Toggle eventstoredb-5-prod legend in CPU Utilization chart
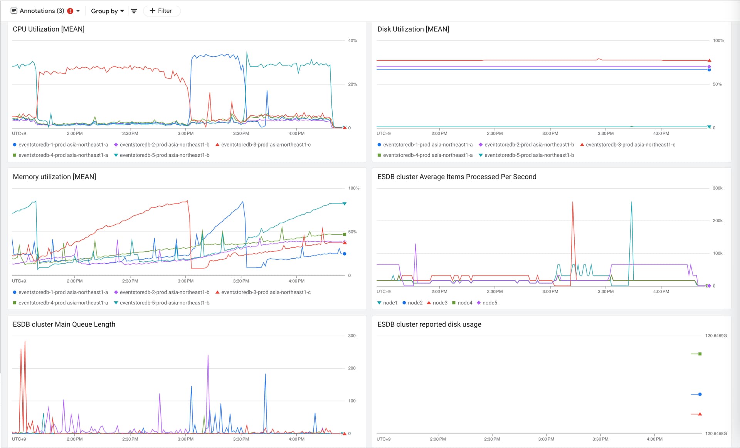Image resolution: width=740 pixels, height=448 pixels. (161, 155)
